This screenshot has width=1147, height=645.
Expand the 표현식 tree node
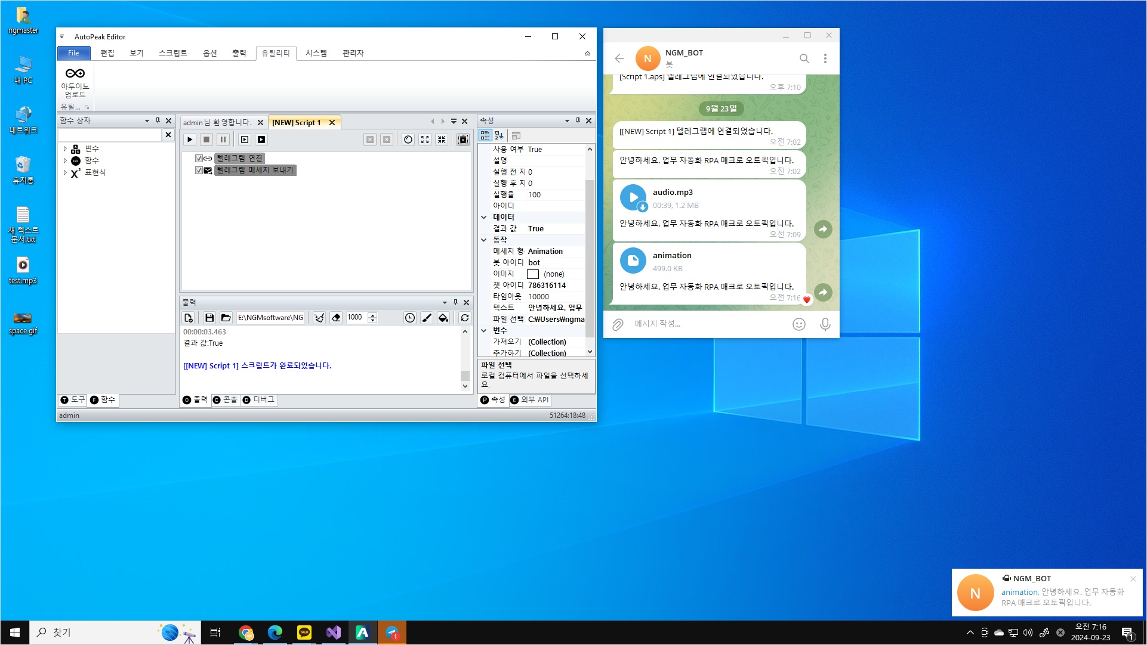pos(65,172)
